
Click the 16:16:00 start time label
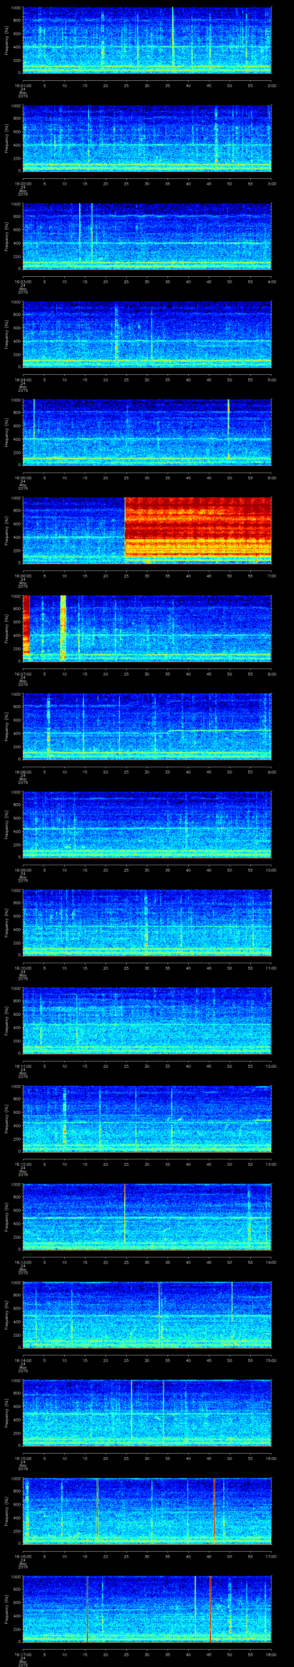(x=23, y=1556)
